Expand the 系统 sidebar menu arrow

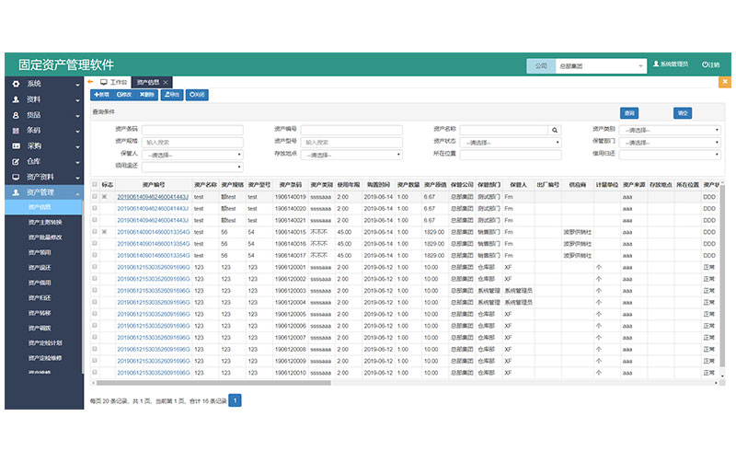point(77,85)
